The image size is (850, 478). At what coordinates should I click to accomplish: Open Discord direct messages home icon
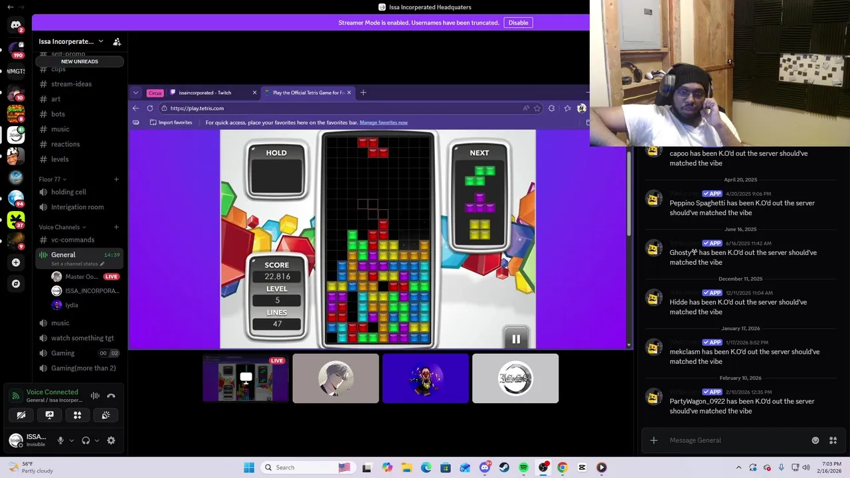pyautogui.click(x=16, y=25)
